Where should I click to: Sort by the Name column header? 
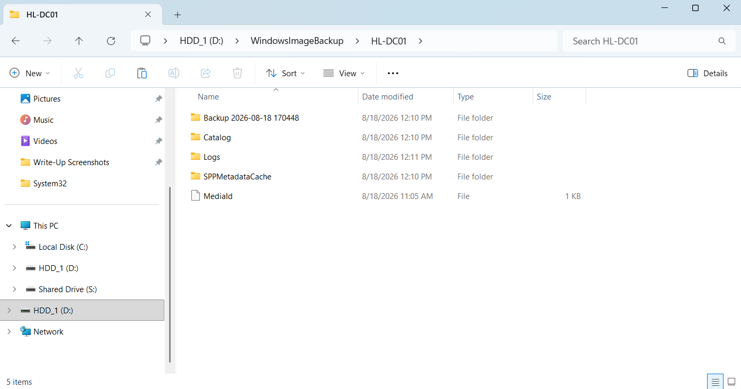pos(208,97)
